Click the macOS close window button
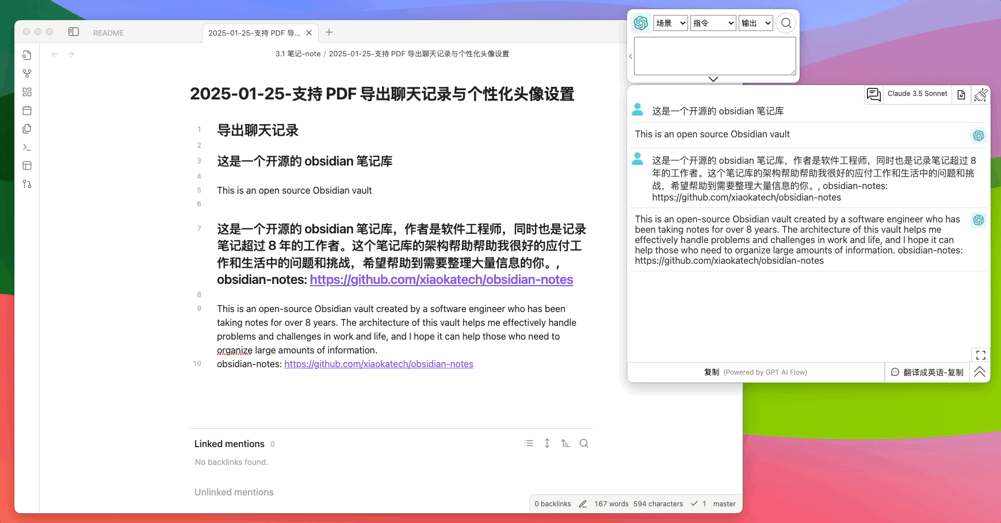Image resolution: width=1001 pixels, height=523 pixels. pyautogui.click(x=26, y=32)
